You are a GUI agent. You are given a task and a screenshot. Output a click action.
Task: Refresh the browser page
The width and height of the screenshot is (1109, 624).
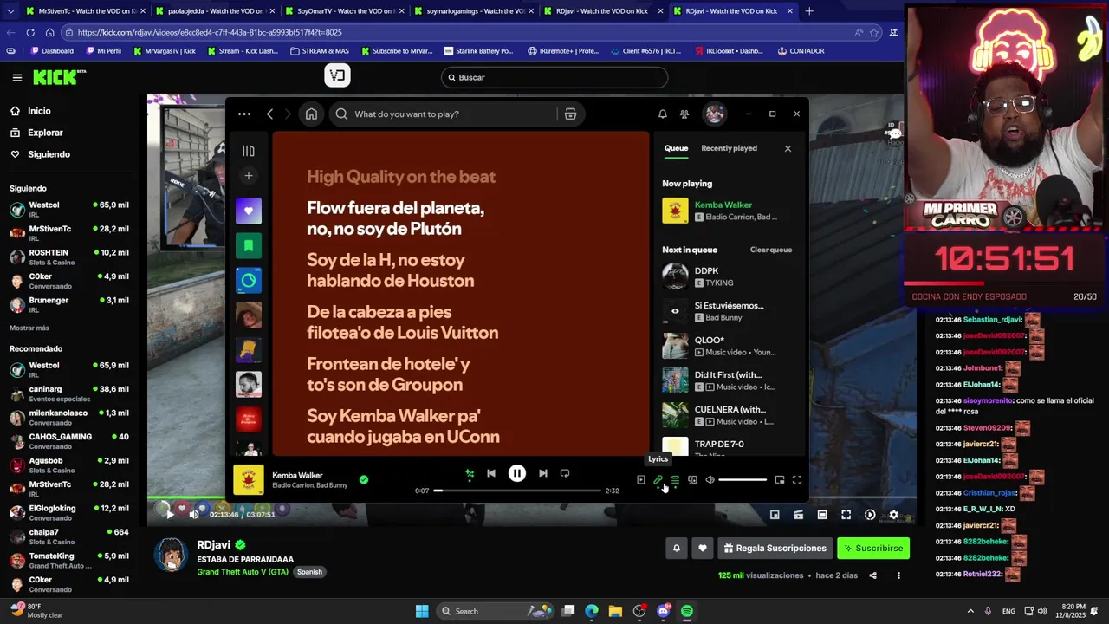(x=30, y=32)
